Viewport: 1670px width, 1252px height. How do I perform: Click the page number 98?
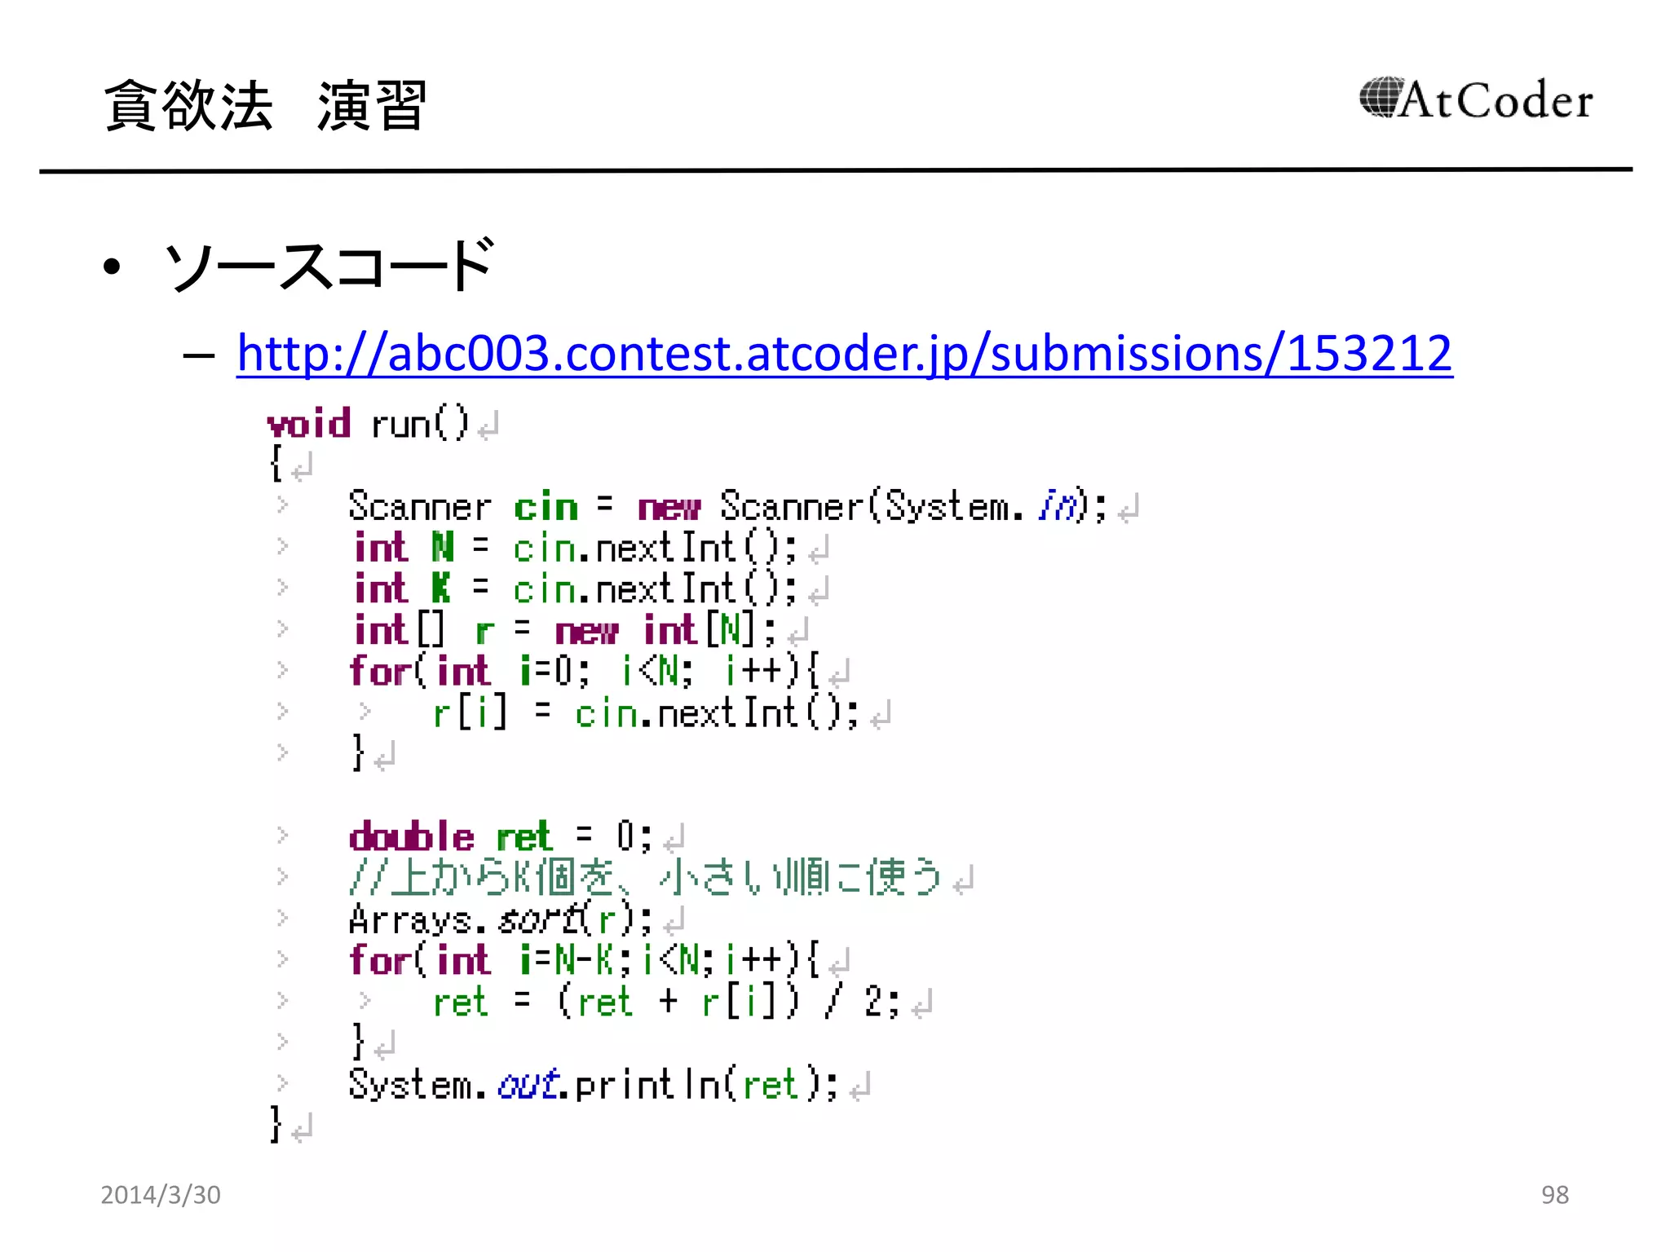1555,1195
